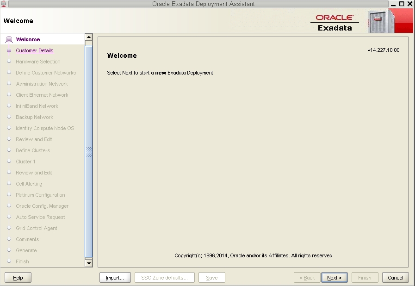Click the Help button
The width and height of the screenshot is (415, 286).
[x=18, y=277]
